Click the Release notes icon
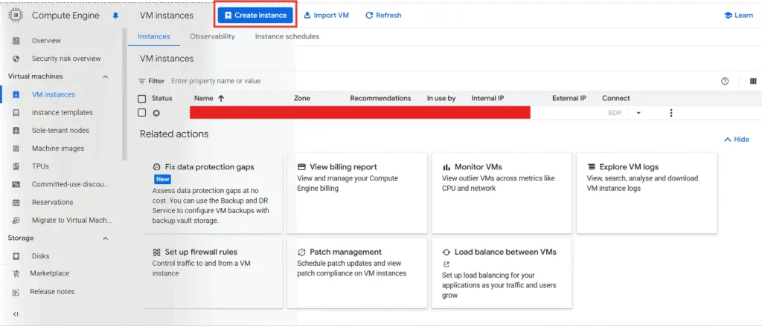The height and width of the screenshot is (326, 762). pos(16,292)
